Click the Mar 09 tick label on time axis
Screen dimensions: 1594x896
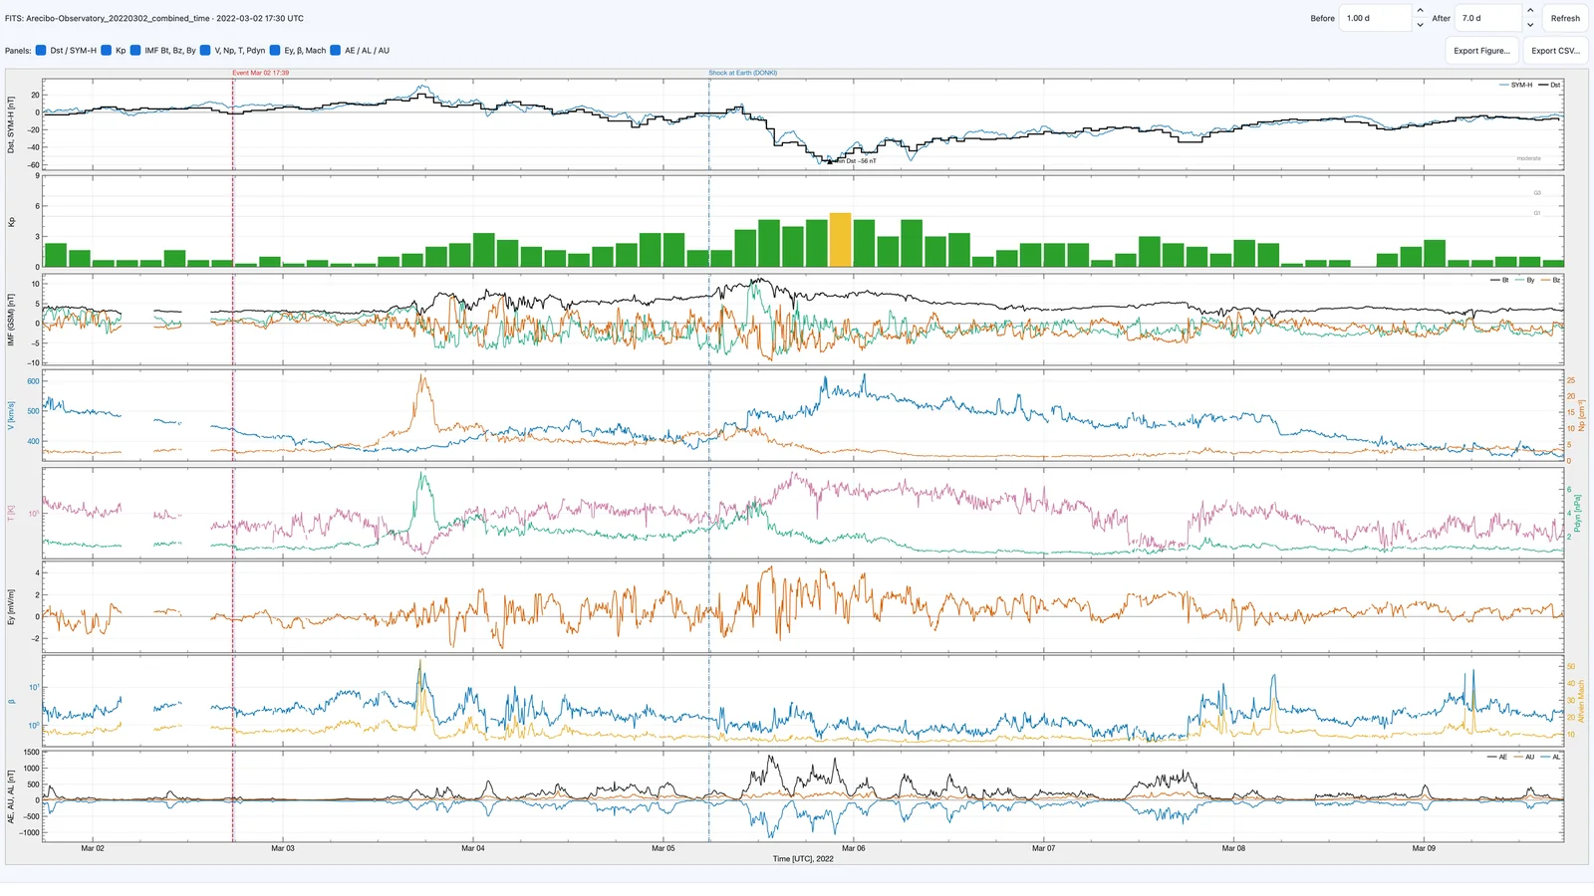(1424, 848)
